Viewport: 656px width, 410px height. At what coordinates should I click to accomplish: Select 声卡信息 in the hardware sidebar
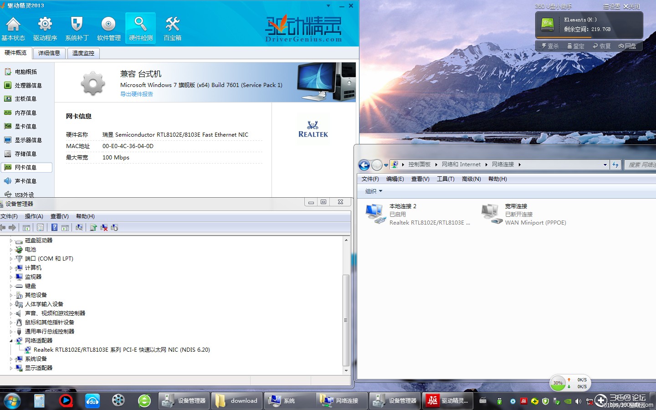pyautogui.click(x=26, y=181)
